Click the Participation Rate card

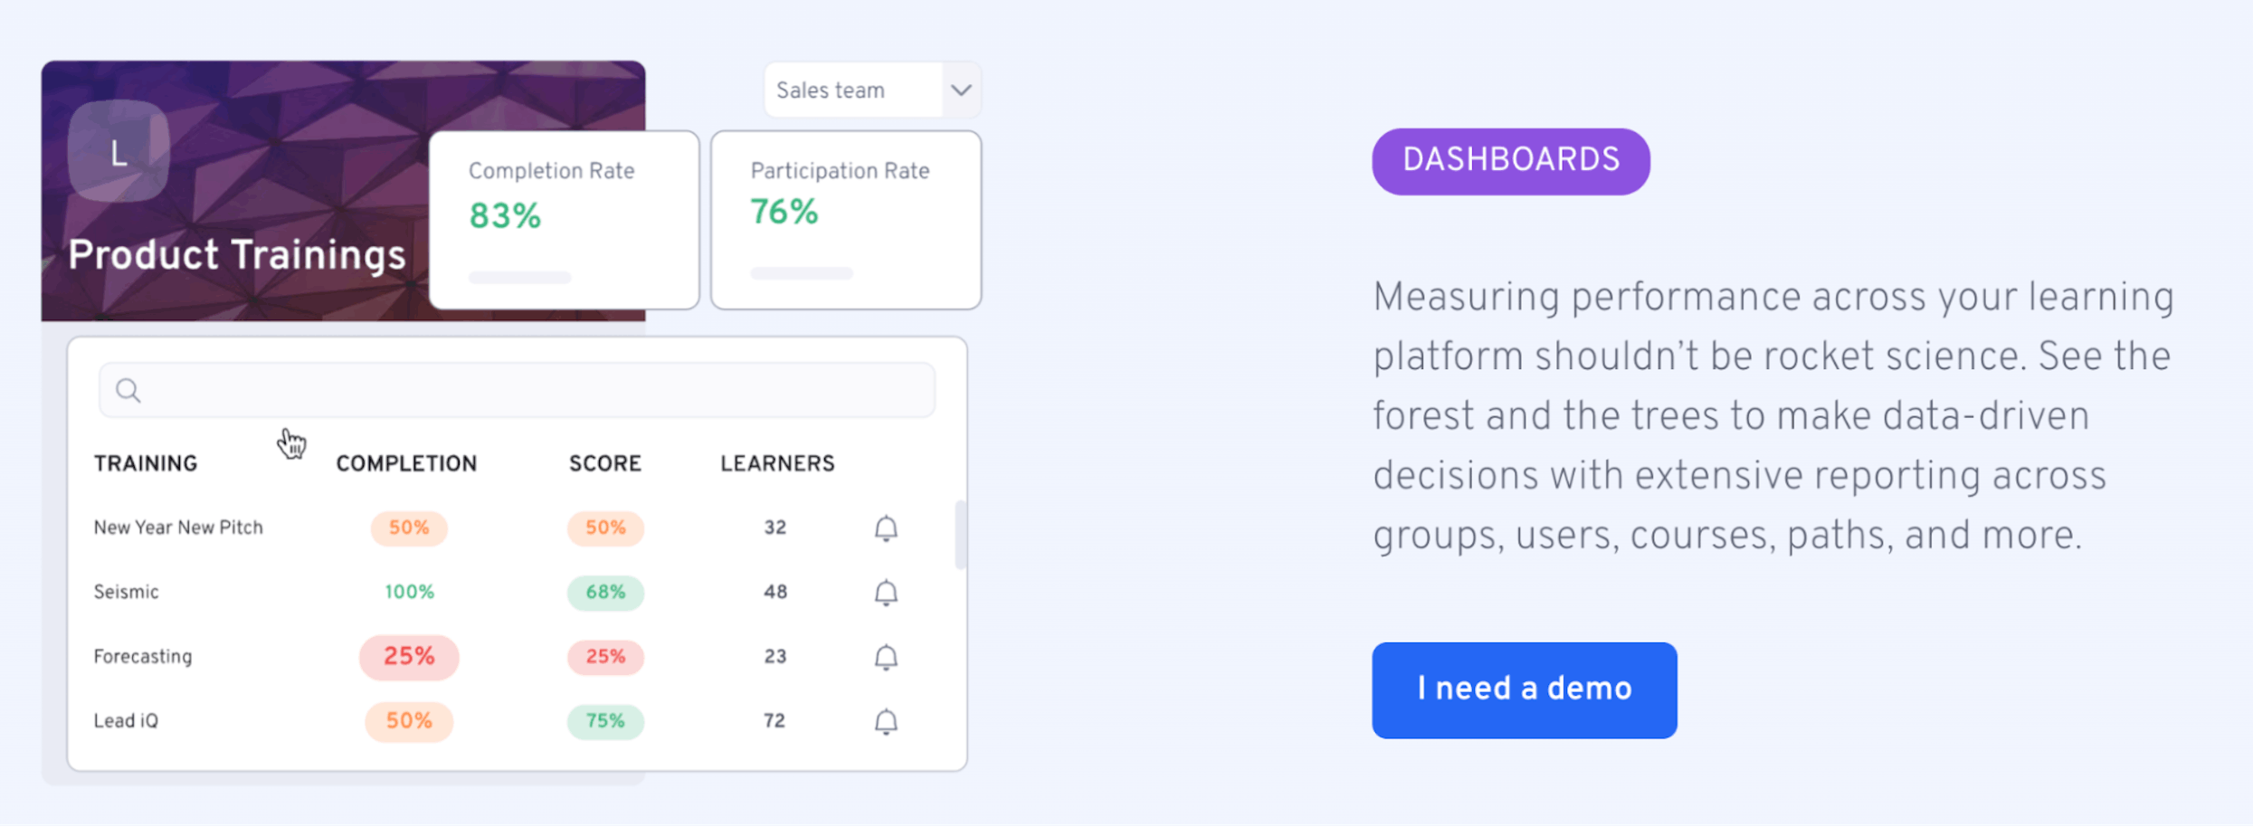[x=845, y=217]
